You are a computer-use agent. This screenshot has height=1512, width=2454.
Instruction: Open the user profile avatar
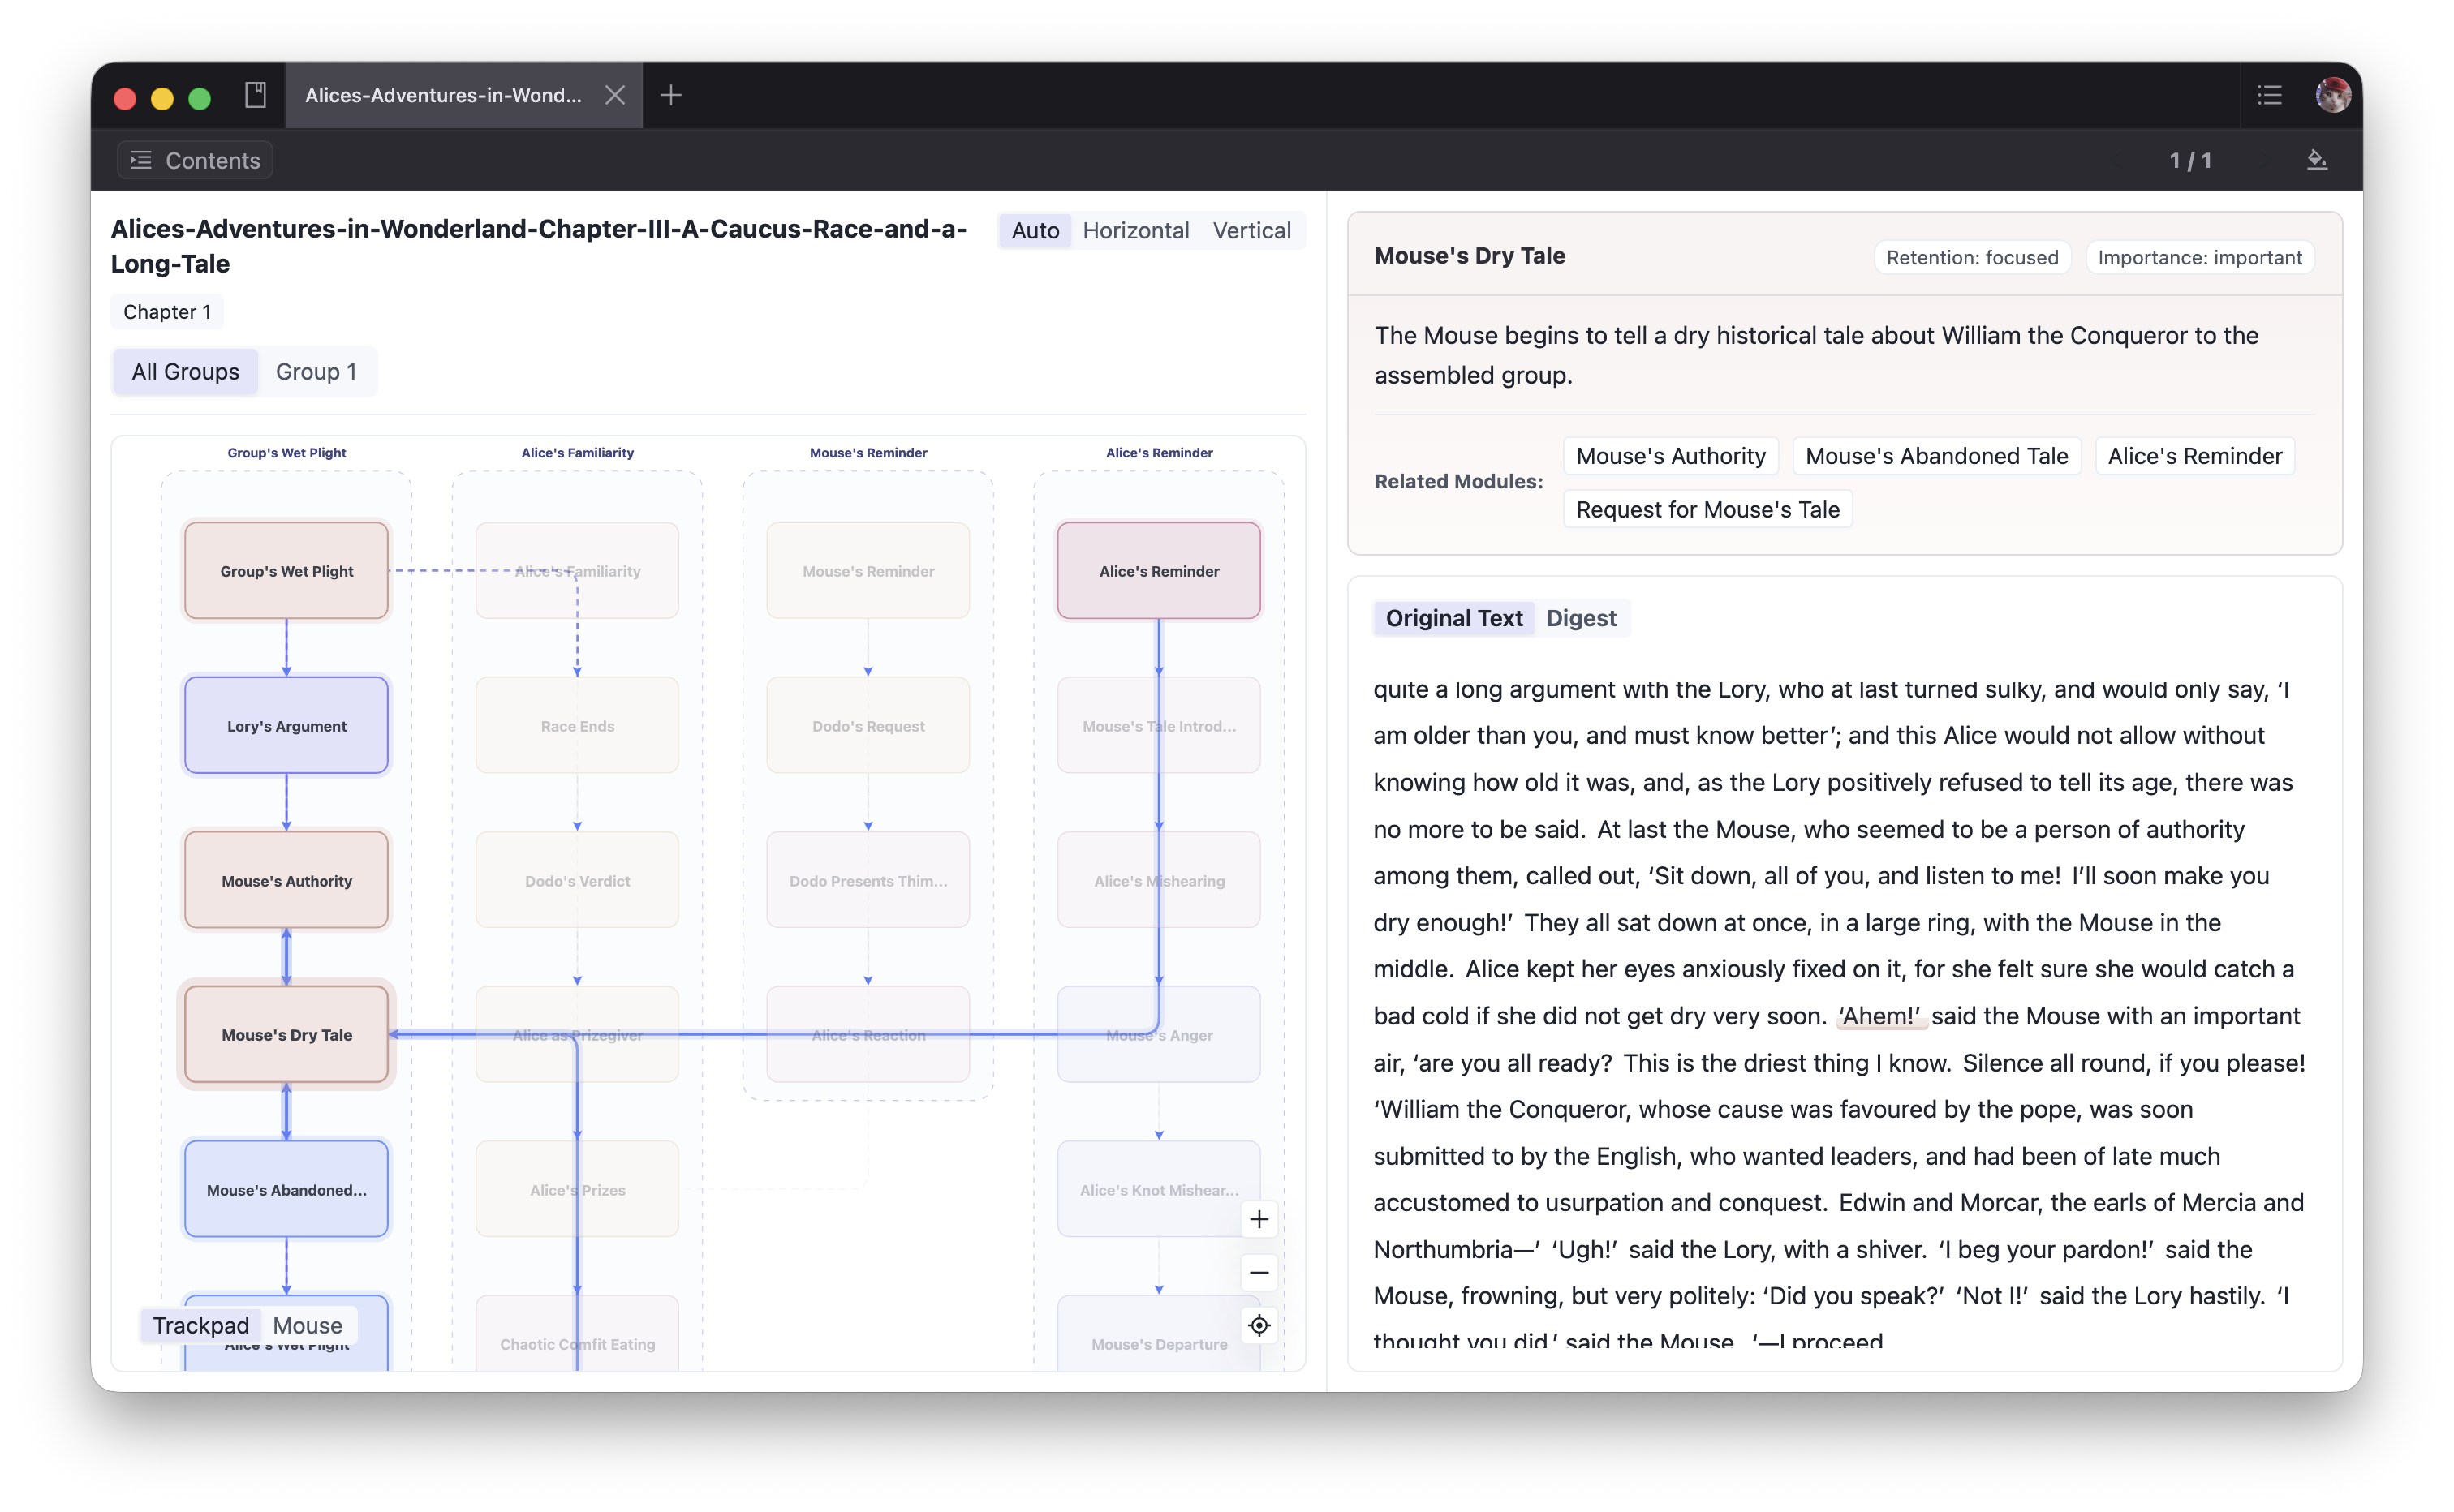tap(2332, 95)
